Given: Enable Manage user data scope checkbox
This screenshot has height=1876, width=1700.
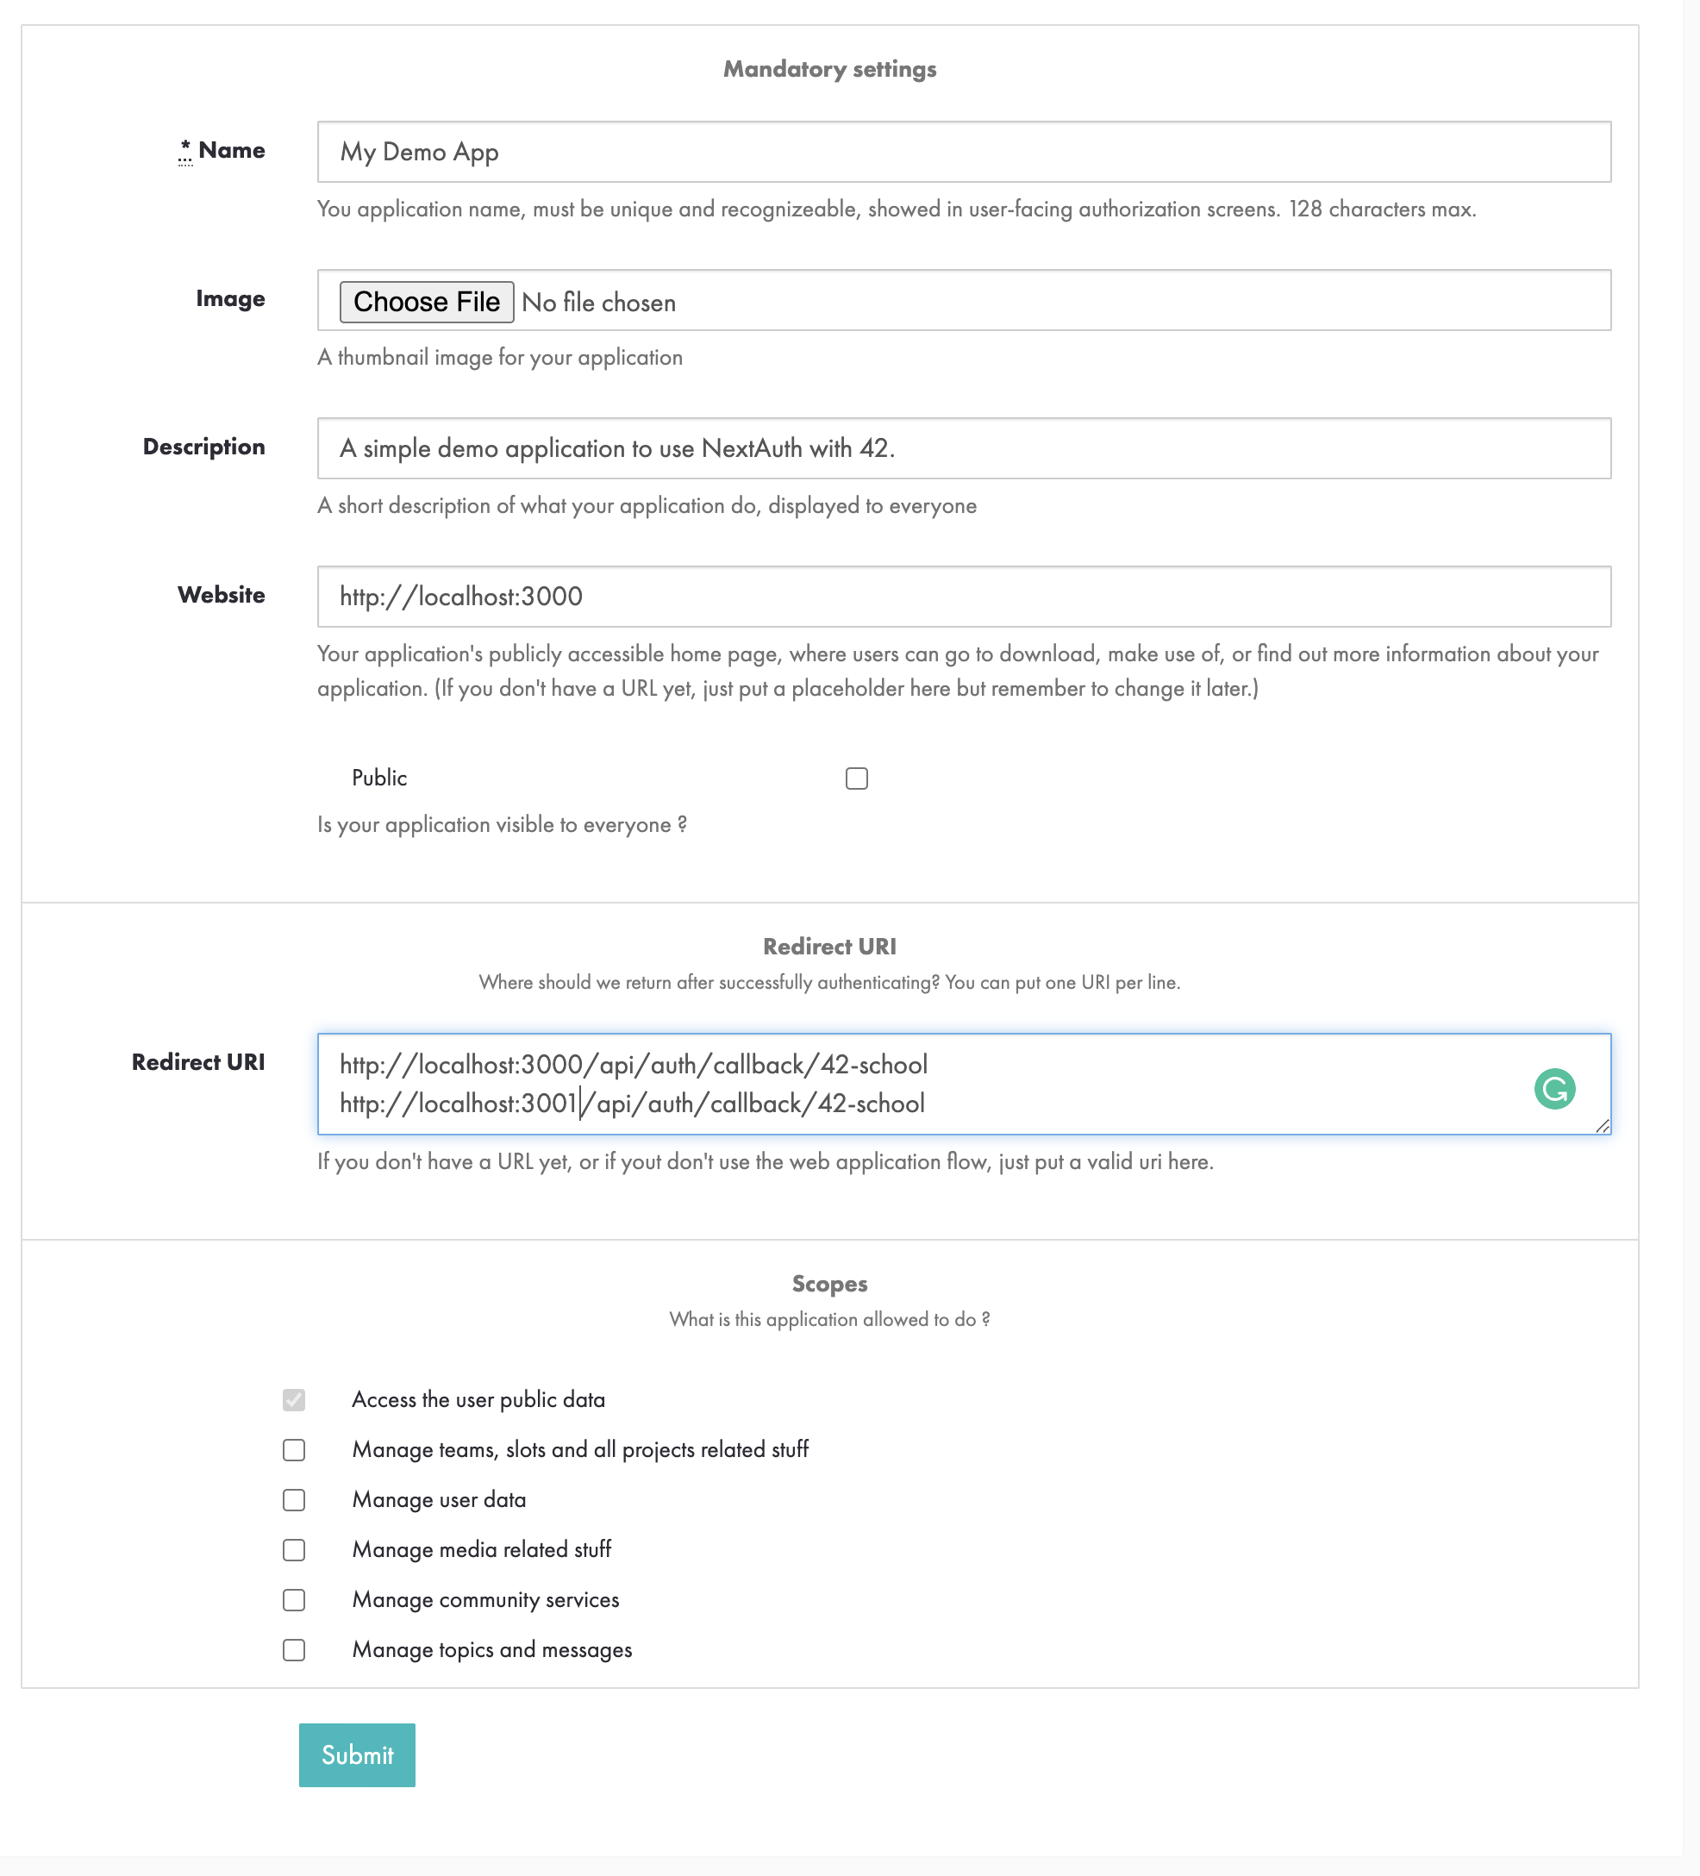Looking at the screenshot, I should pyautogui.click(x=292, y=1500).
